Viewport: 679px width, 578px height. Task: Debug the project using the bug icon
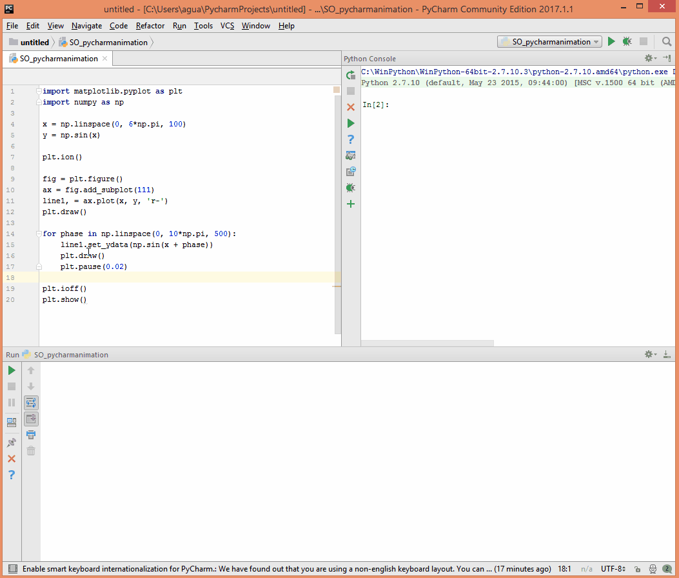(x=626, y=41)
